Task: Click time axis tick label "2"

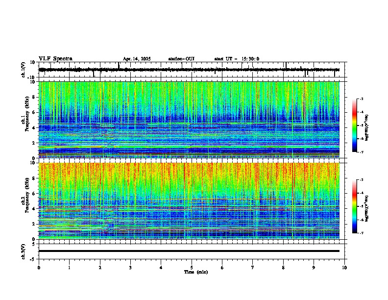Action: (x=100, y=268)
